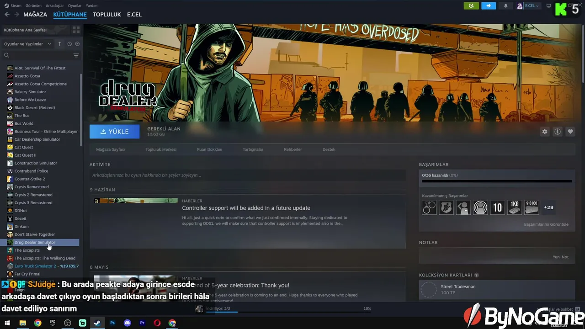Open the Controller support news thumbnail
Image resolution: width=585 pixels, height=329 pixels.
coord(135,201)
